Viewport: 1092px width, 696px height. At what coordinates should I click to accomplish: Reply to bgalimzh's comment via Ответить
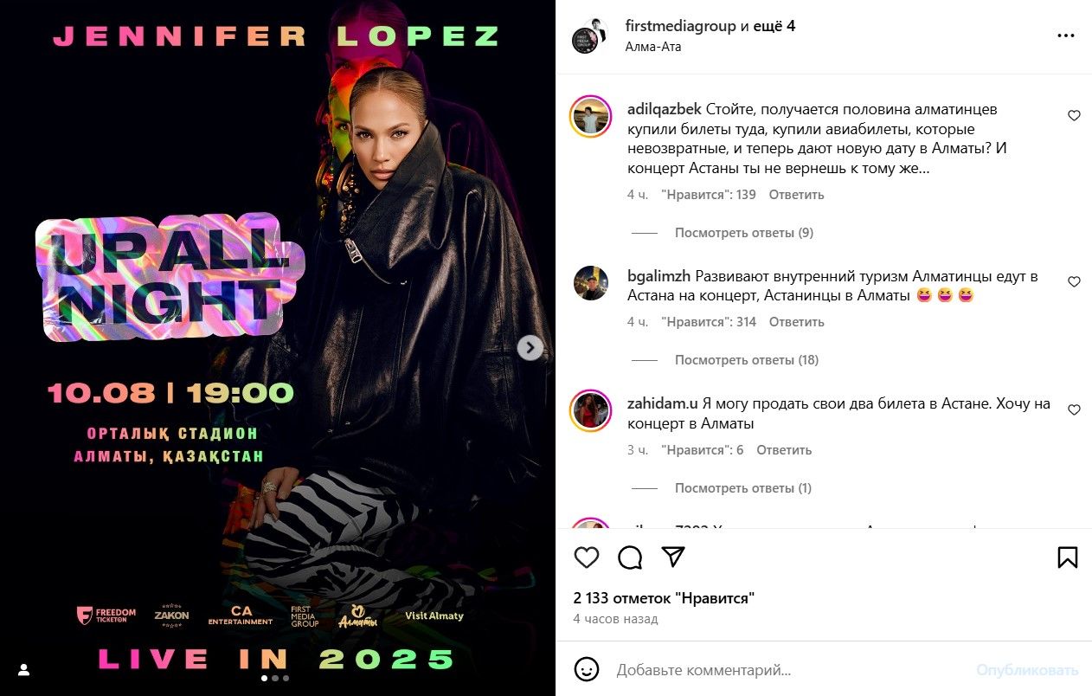tap(796, 322)
